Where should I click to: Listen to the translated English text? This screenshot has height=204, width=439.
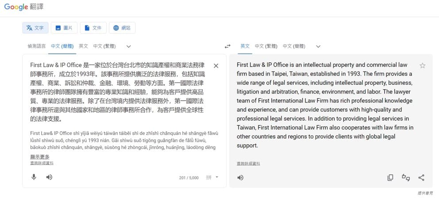(240, 178)
